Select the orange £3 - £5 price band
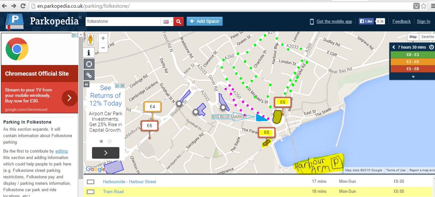 click(412, 62)
